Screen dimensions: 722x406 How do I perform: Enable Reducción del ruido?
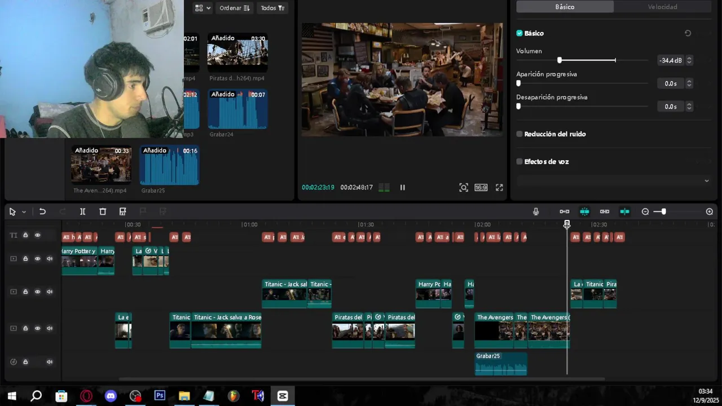pos(520,134)
